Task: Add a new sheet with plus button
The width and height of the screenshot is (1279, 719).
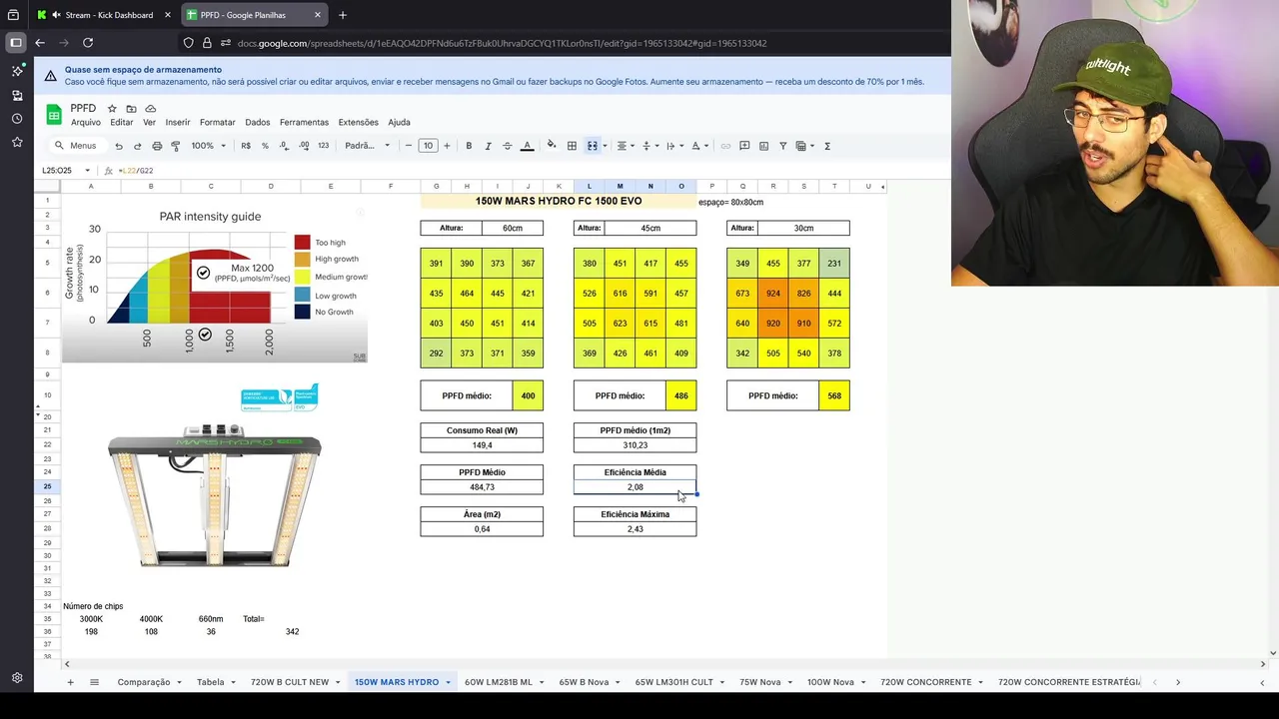Action: (x=70, y=682)
